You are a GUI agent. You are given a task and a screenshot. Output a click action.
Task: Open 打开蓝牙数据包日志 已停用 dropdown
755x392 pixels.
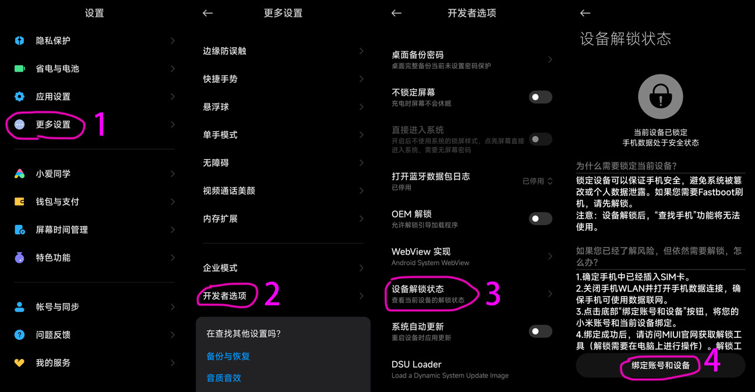tap(537, 181)
